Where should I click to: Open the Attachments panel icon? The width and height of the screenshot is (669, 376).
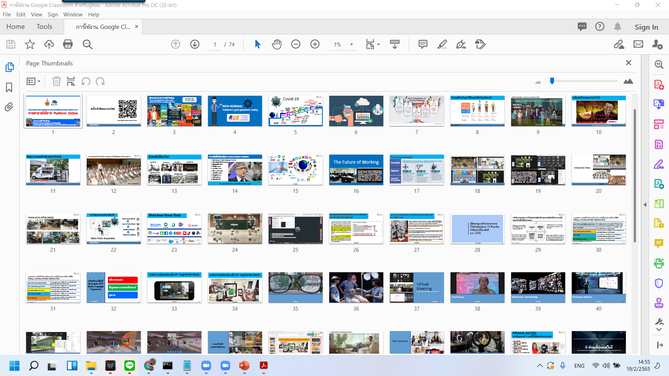click(9, 107)
